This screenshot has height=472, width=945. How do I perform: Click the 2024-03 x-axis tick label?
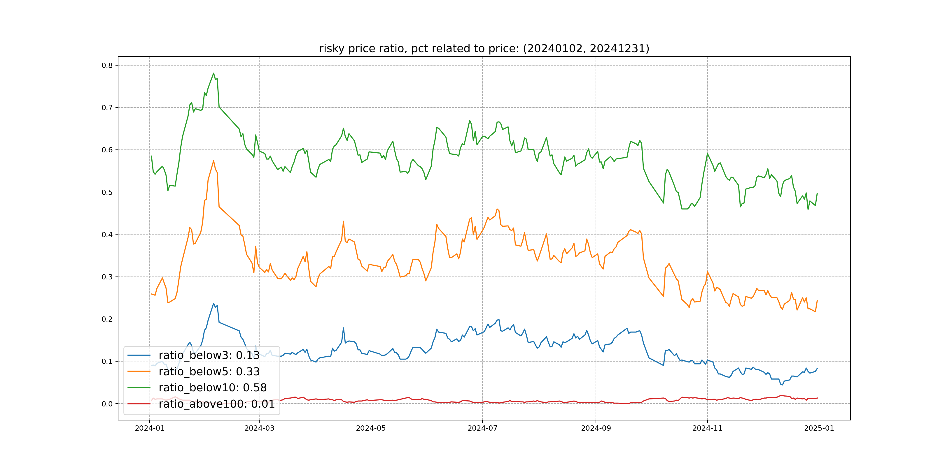259,428
